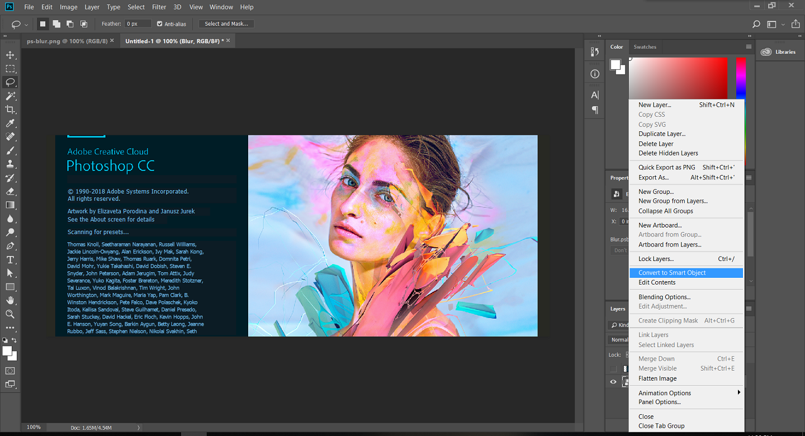Select the Brush tool
Screen dimensions: 805x436
click(10, 150)
